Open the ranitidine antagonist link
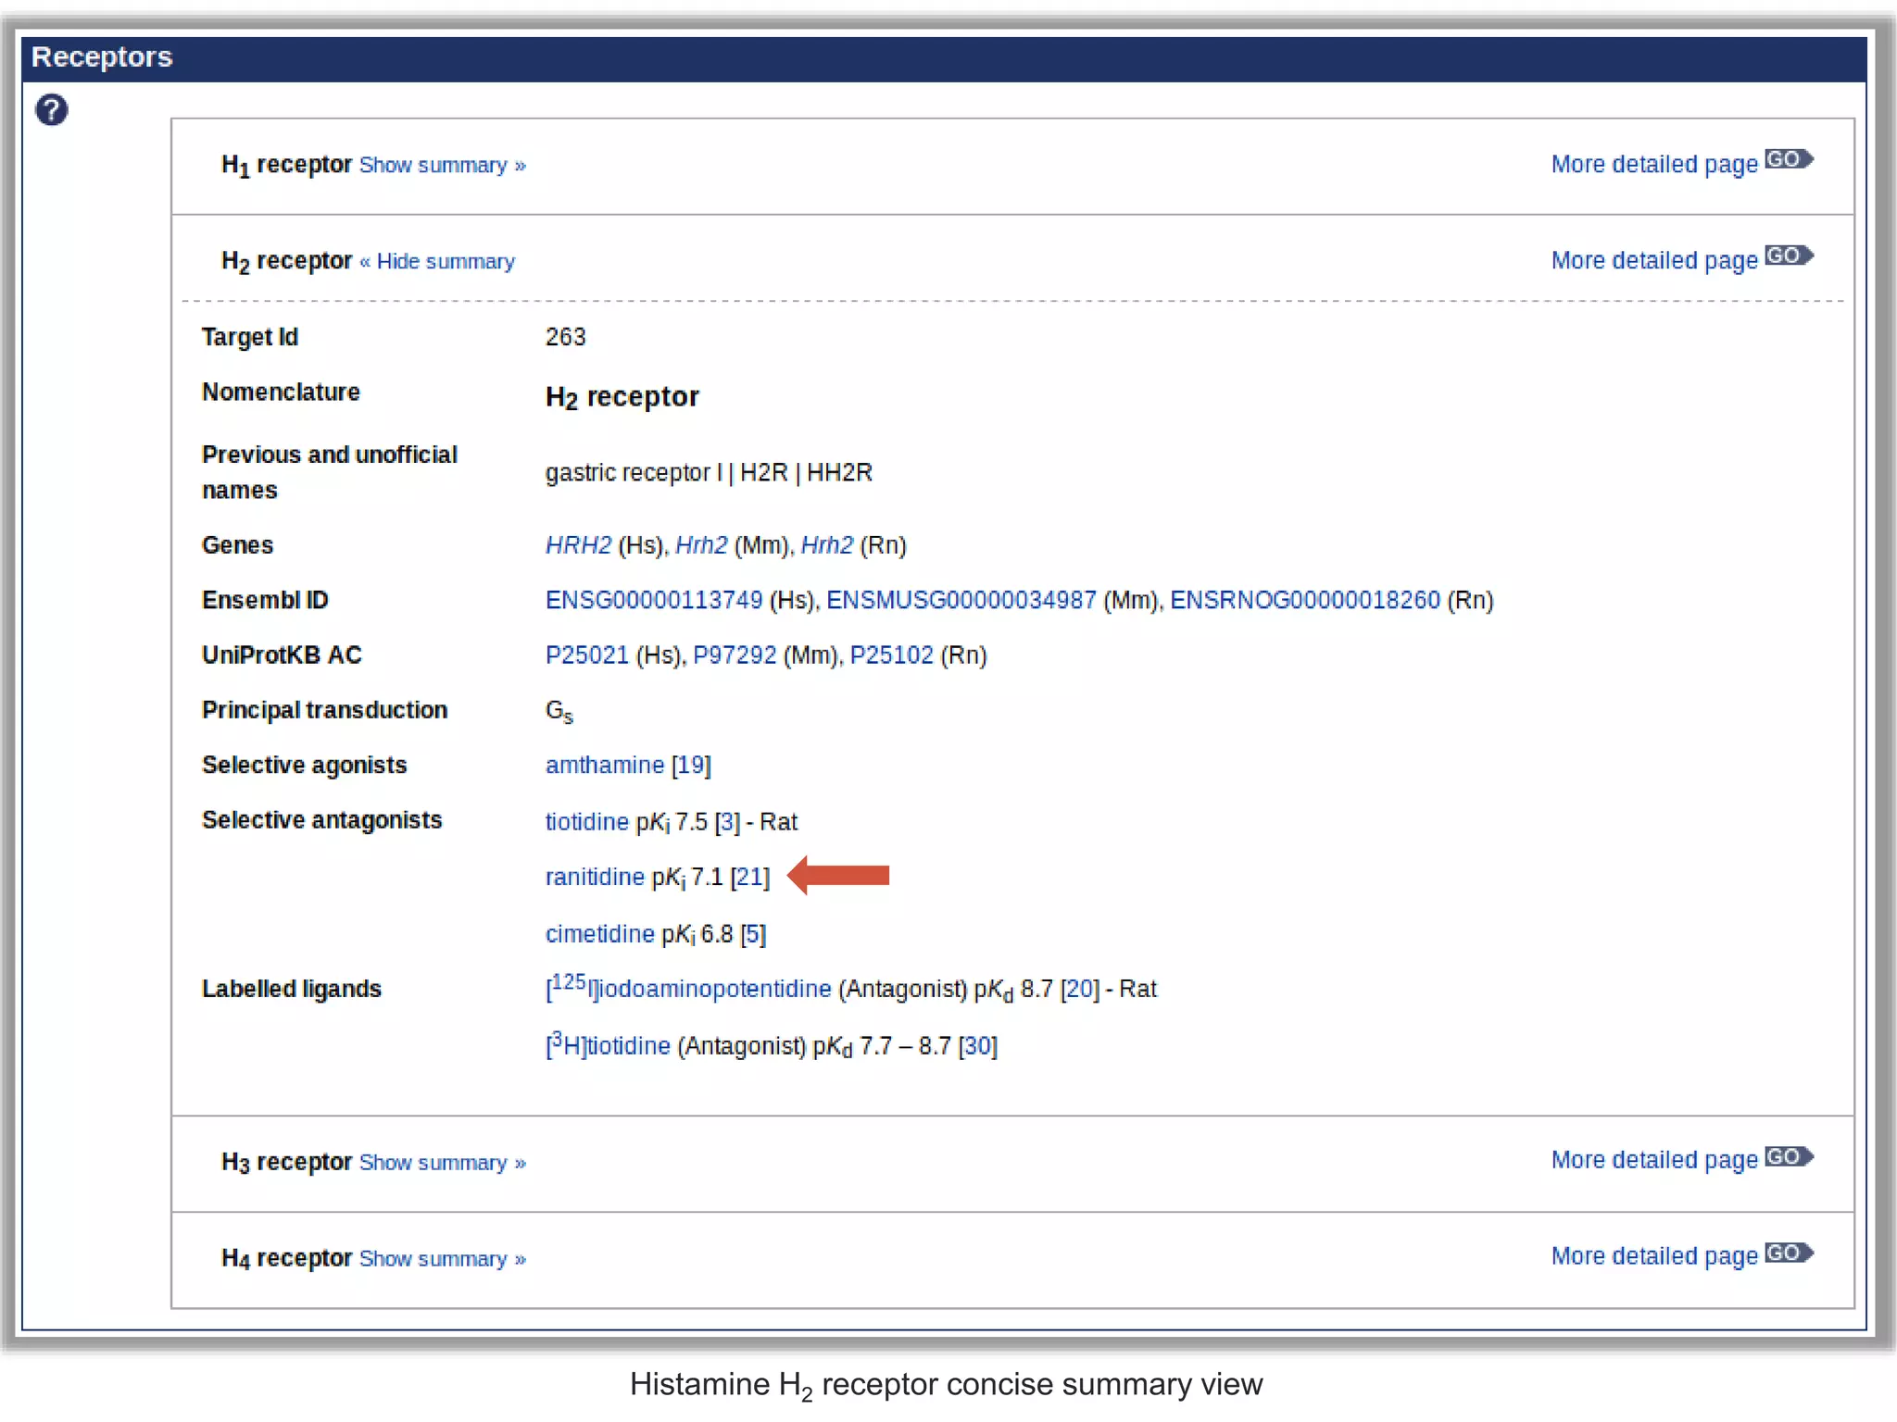The image size is (1897, 1422). click(595, 876)
